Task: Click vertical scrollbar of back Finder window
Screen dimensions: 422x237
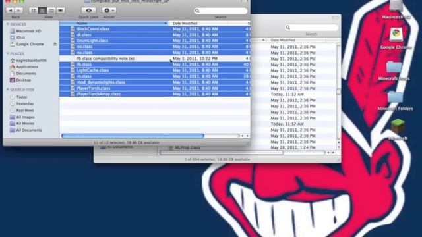Action: click(338, 92)
